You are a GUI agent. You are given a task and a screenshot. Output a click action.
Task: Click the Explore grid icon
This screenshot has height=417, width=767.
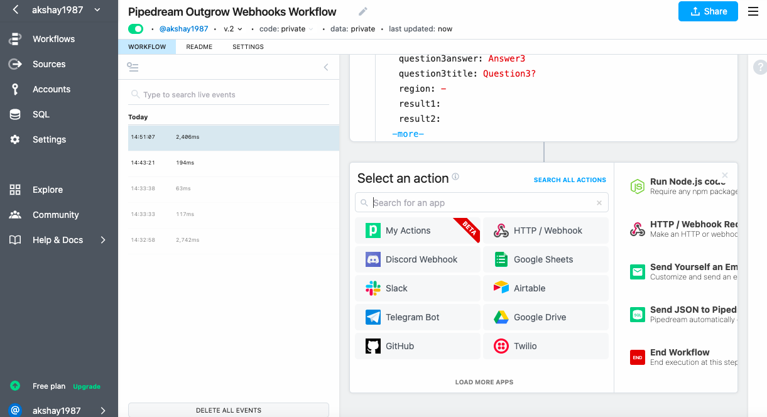pos(15,190)
